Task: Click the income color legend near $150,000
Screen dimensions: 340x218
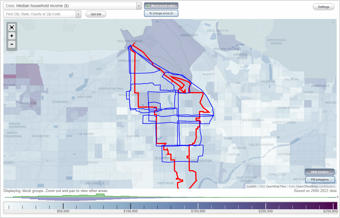Action: 198,205
